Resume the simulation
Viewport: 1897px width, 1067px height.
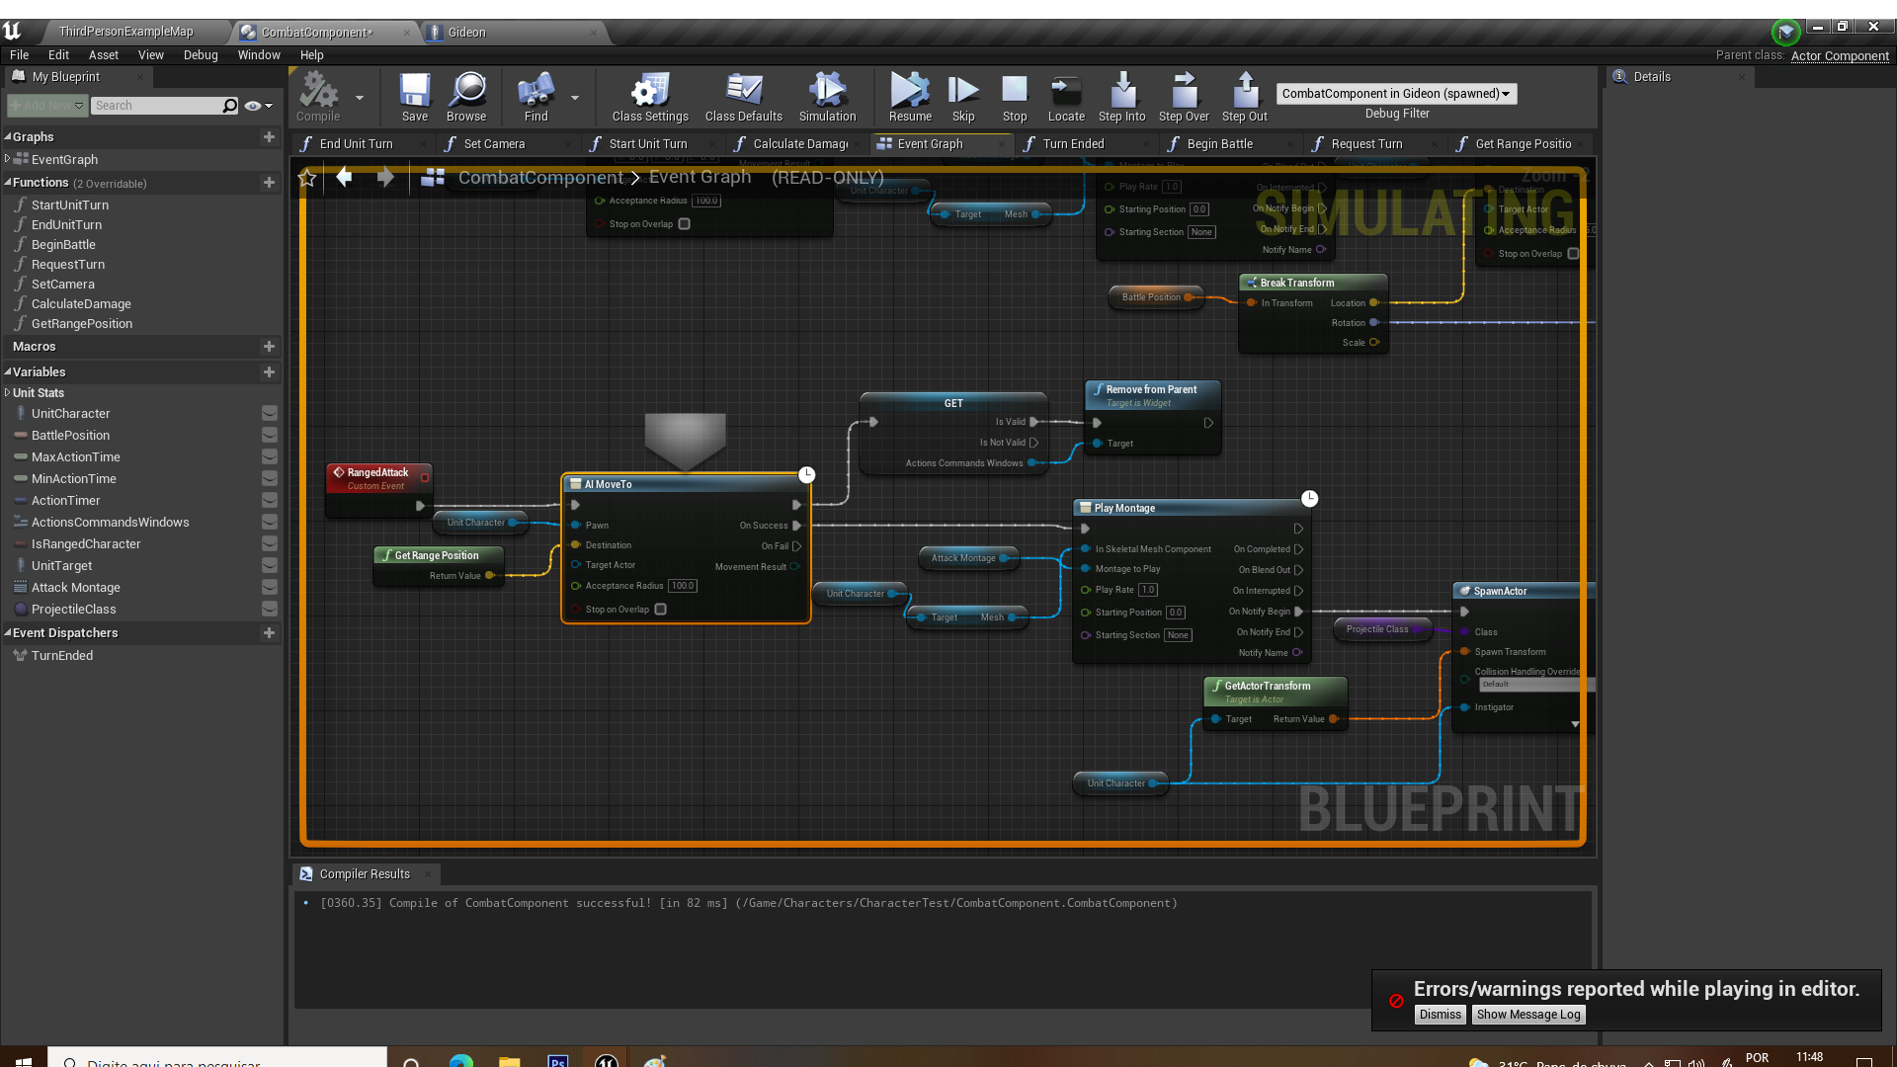(909, 91)
